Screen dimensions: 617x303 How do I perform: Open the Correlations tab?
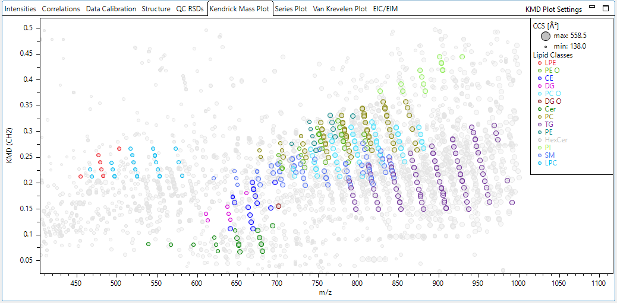(61, 9)
